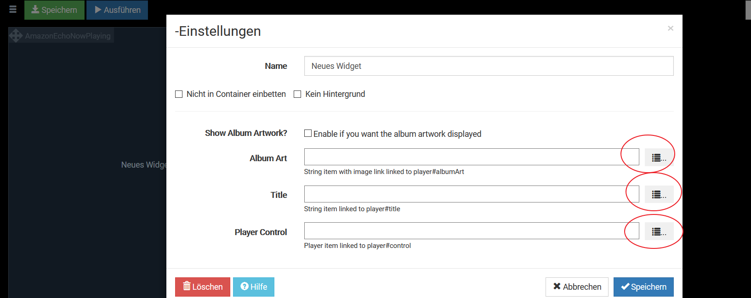Click the page scrollbar at the right edge
The image size is (751, 298).
(748, 10)
